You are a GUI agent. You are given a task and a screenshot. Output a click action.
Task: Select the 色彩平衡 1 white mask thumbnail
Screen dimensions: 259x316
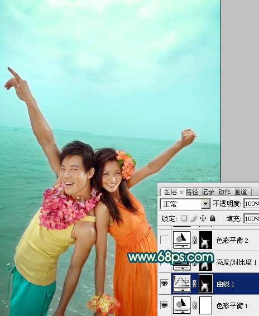point(206,305)
